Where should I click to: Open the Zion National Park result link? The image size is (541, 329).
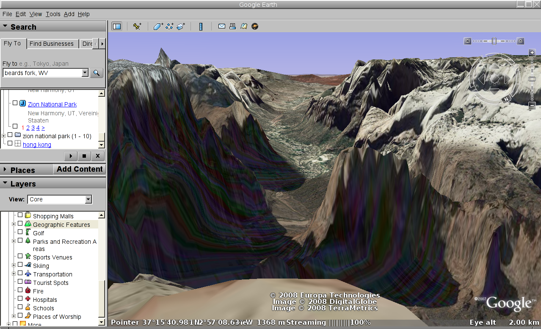(52, 104)
